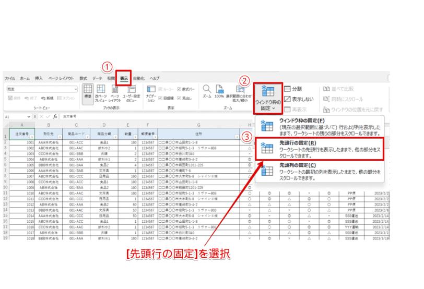Click the Name Box showing A1
The width and height of the screenshot is (424, 289).
tap(15, 117)
